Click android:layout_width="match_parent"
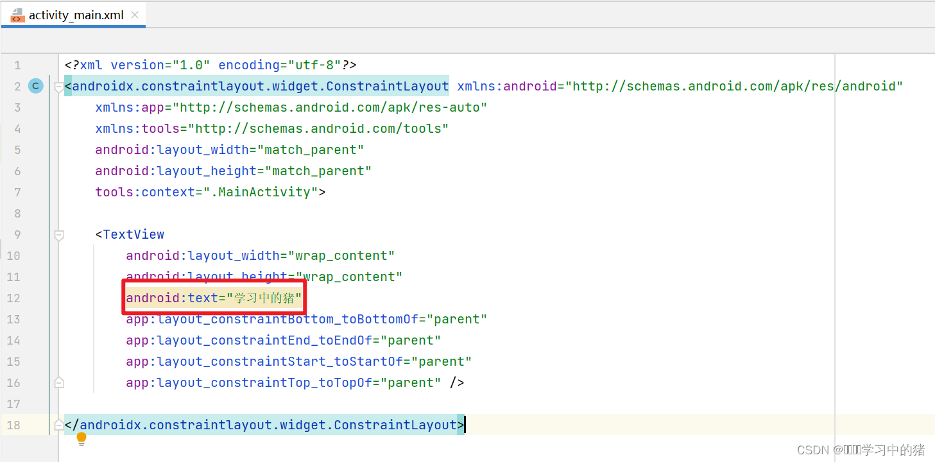 230,150
